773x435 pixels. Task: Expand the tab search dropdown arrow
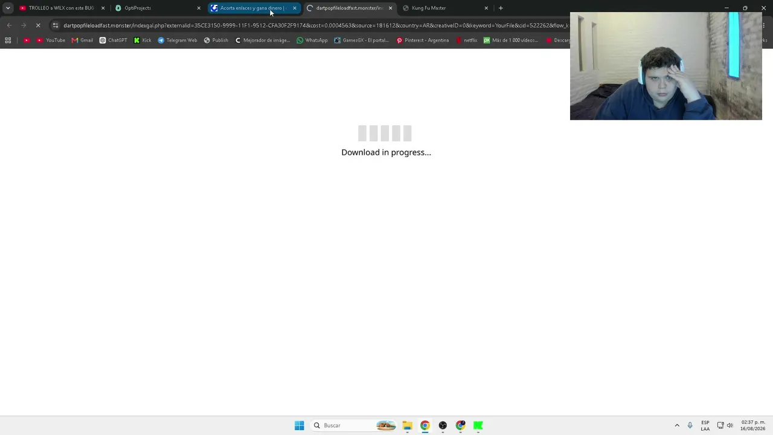click(8, 8)
